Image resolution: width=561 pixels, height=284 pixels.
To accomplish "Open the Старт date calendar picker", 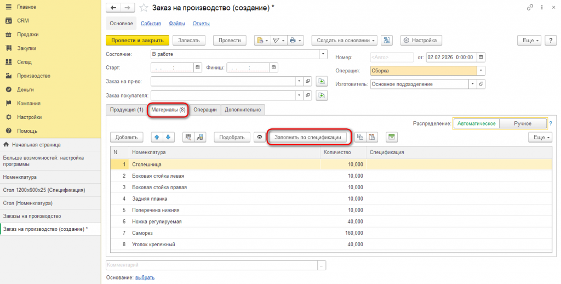I will pos(198,67).
